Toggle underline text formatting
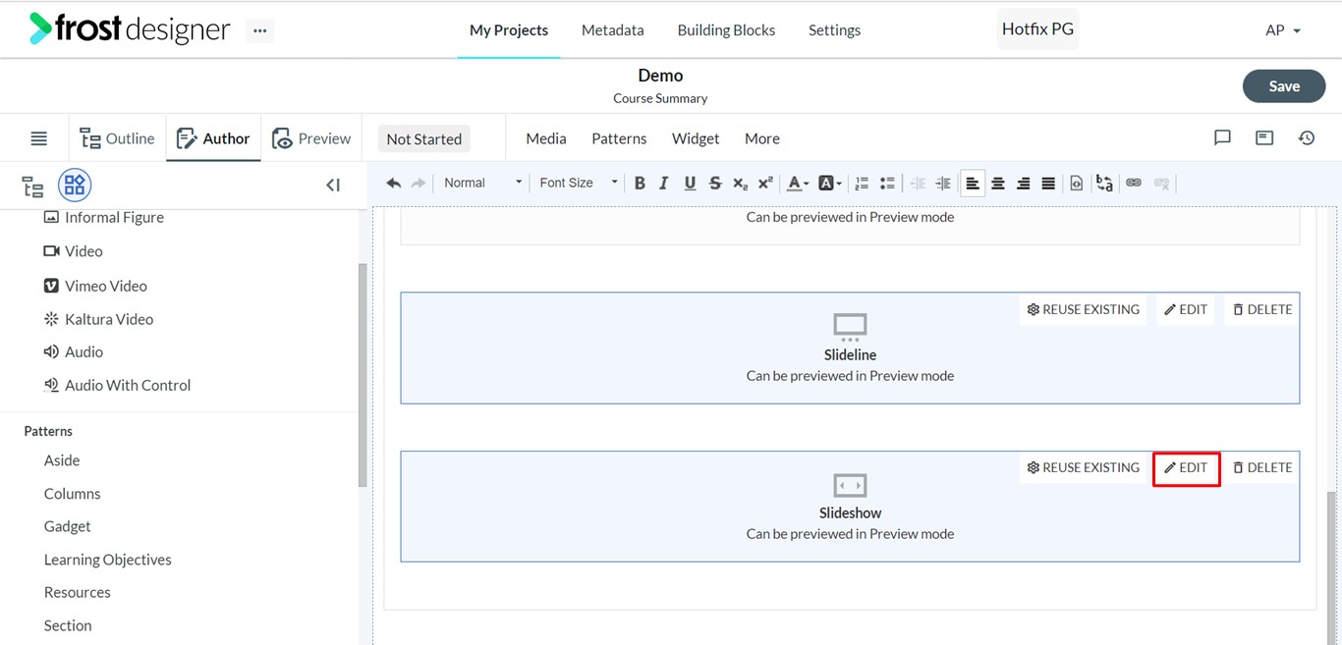This screenshot has height=645, width=1342. tap(690, 183)
